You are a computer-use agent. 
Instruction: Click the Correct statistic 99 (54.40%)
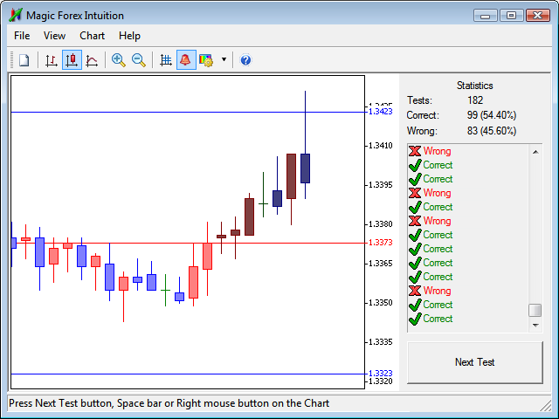coord(492,115)
